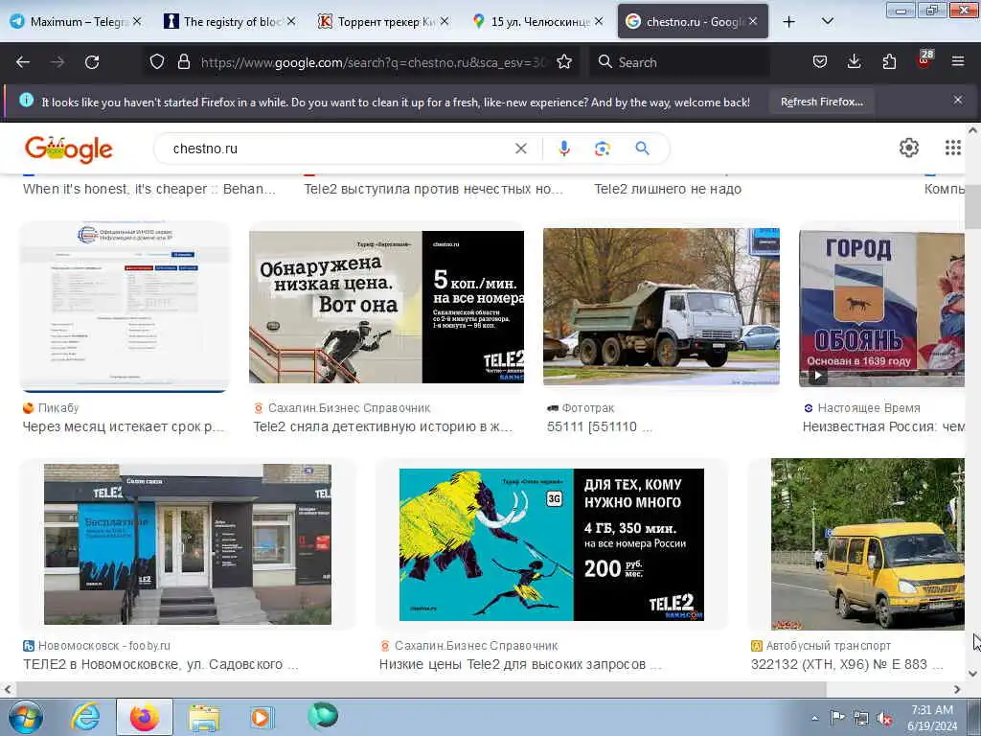This screenshot has height=736, width=981.
Task: Expand the list all tabs dropdown
Action: [827, 22]
